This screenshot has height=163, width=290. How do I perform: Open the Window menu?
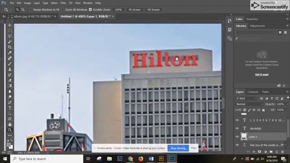point(87,3)
